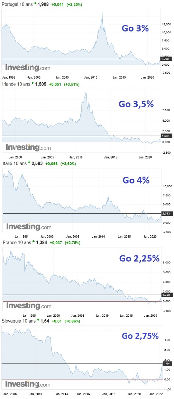Viewport: 174px width, 399px height.
Task: Select the France 10 ans title
Action: [x=17, y=243]
